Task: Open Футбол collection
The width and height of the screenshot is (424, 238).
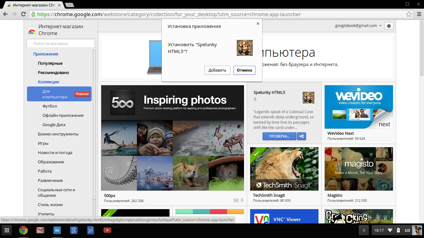Action: click(x=50, y=106)
